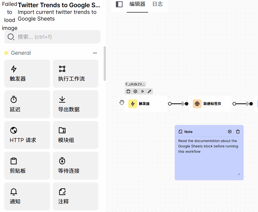The width and height of the screenshot is (258, 212).
Task: Delete the trigger block via trash icon
Action: pyautogui.click(x=128, y=91)
